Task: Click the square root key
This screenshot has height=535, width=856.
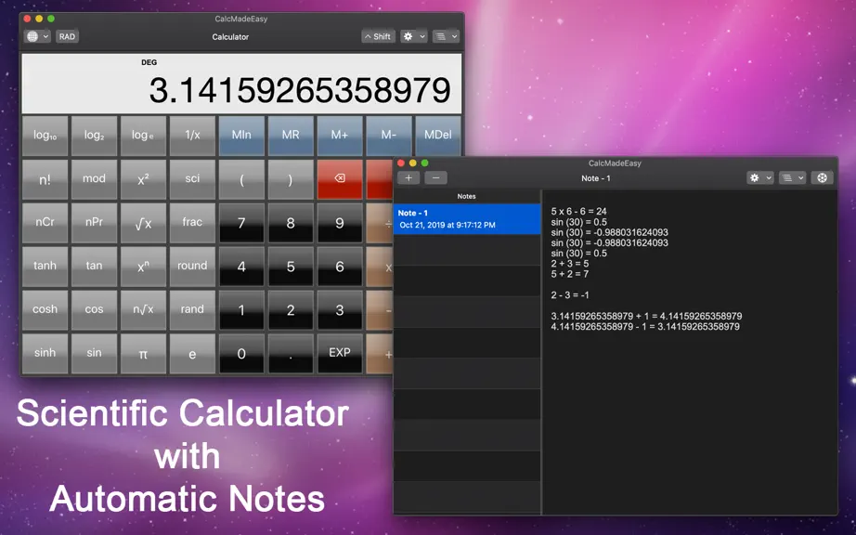Action: pos(143,223)
